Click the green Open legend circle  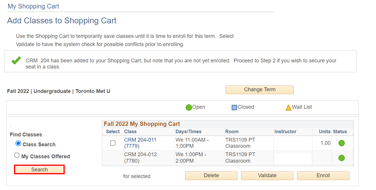click(x=189, y=108)
